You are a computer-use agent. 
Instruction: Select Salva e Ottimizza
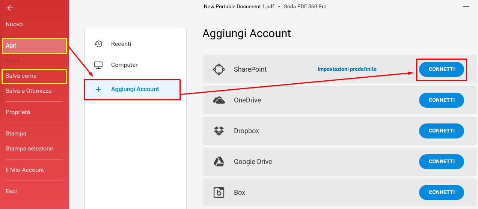pos(29,91)
